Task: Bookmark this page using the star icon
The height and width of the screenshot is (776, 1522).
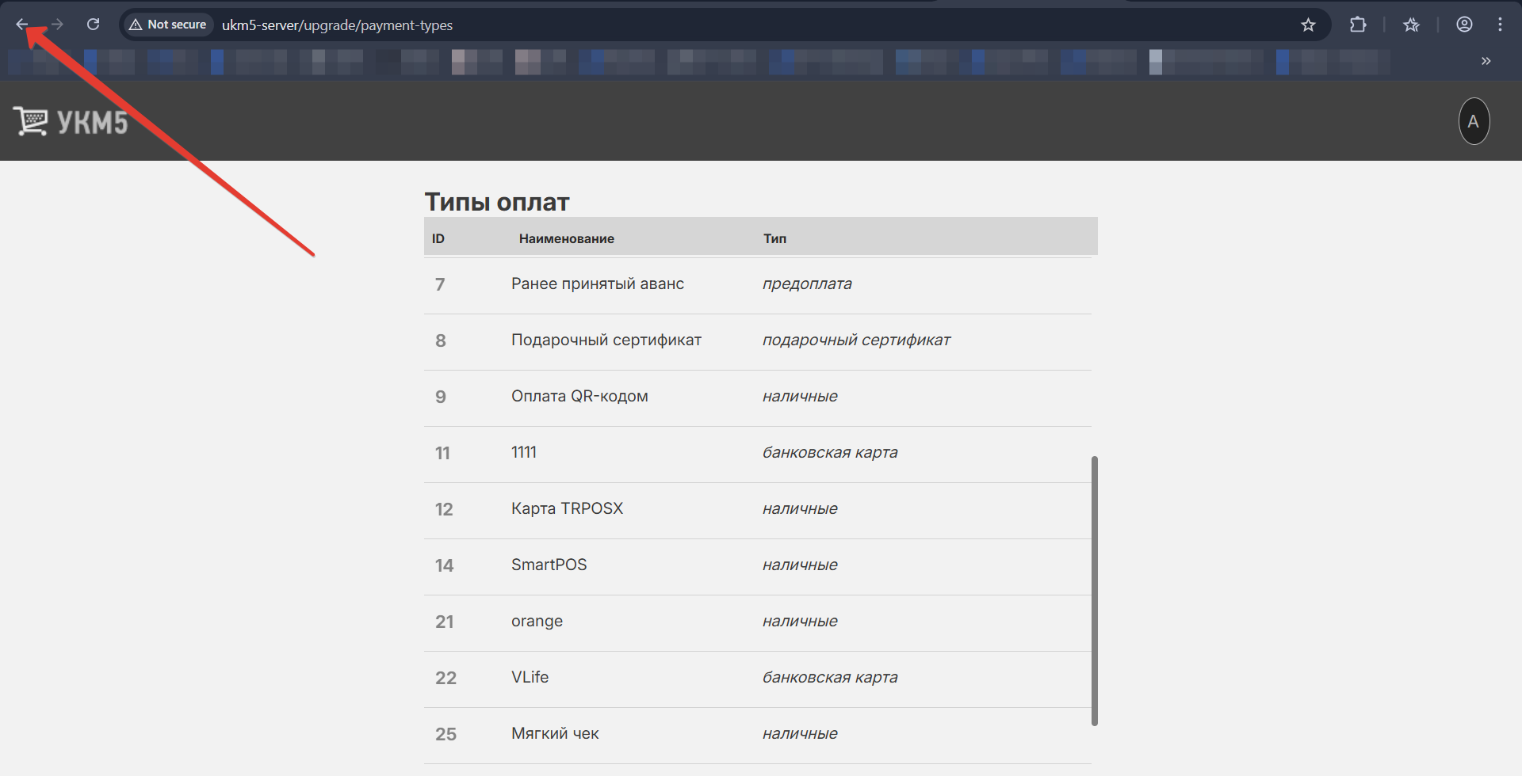Action: 1308,25
